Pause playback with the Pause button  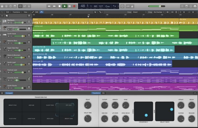70,6
